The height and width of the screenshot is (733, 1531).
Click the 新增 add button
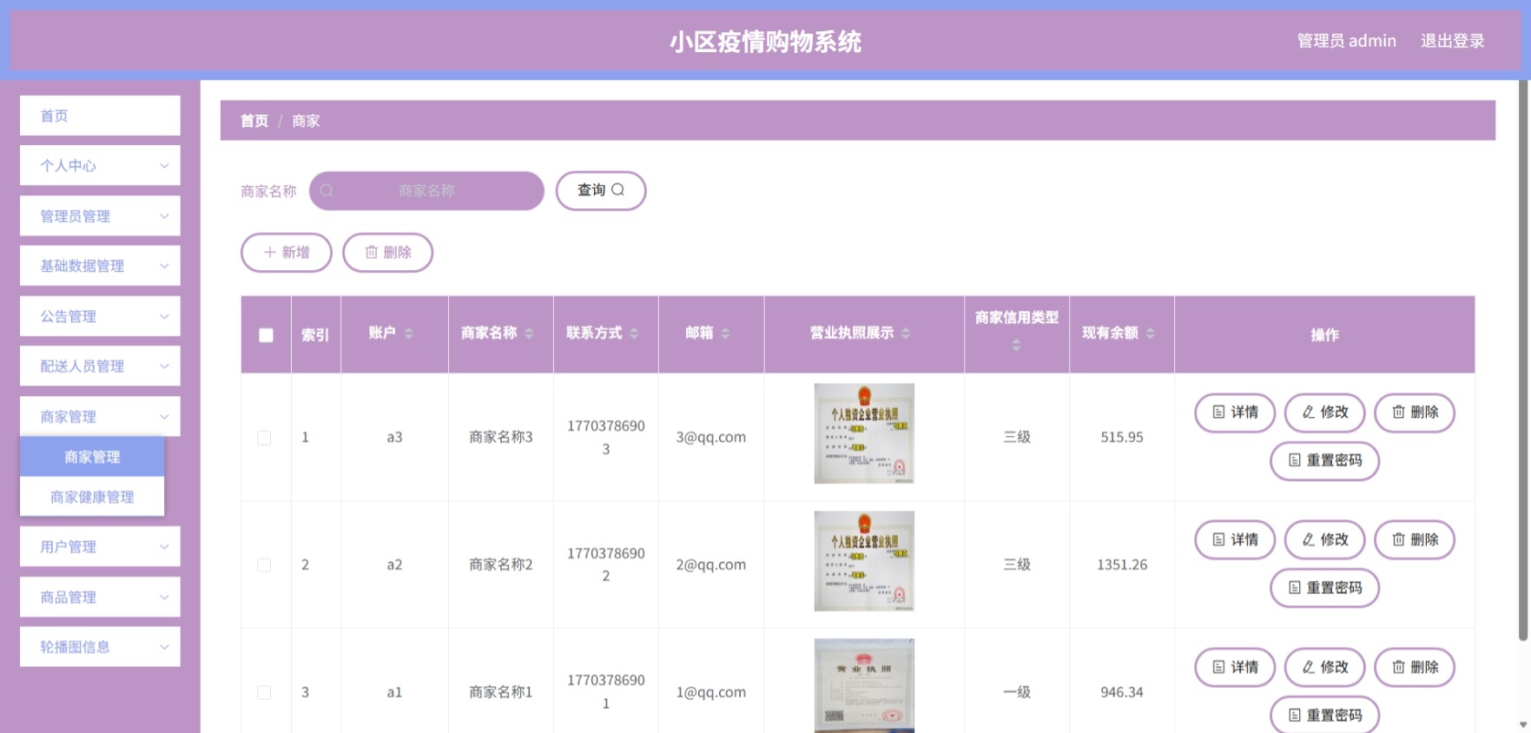[287, 253]
